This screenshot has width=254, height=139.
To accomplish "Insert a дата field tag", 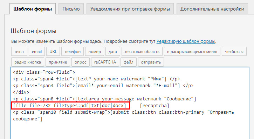I will click(113, 52).
